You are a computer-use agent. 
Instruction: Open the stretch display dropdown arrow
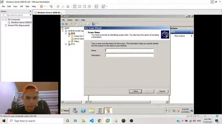[x=107, y=7]
